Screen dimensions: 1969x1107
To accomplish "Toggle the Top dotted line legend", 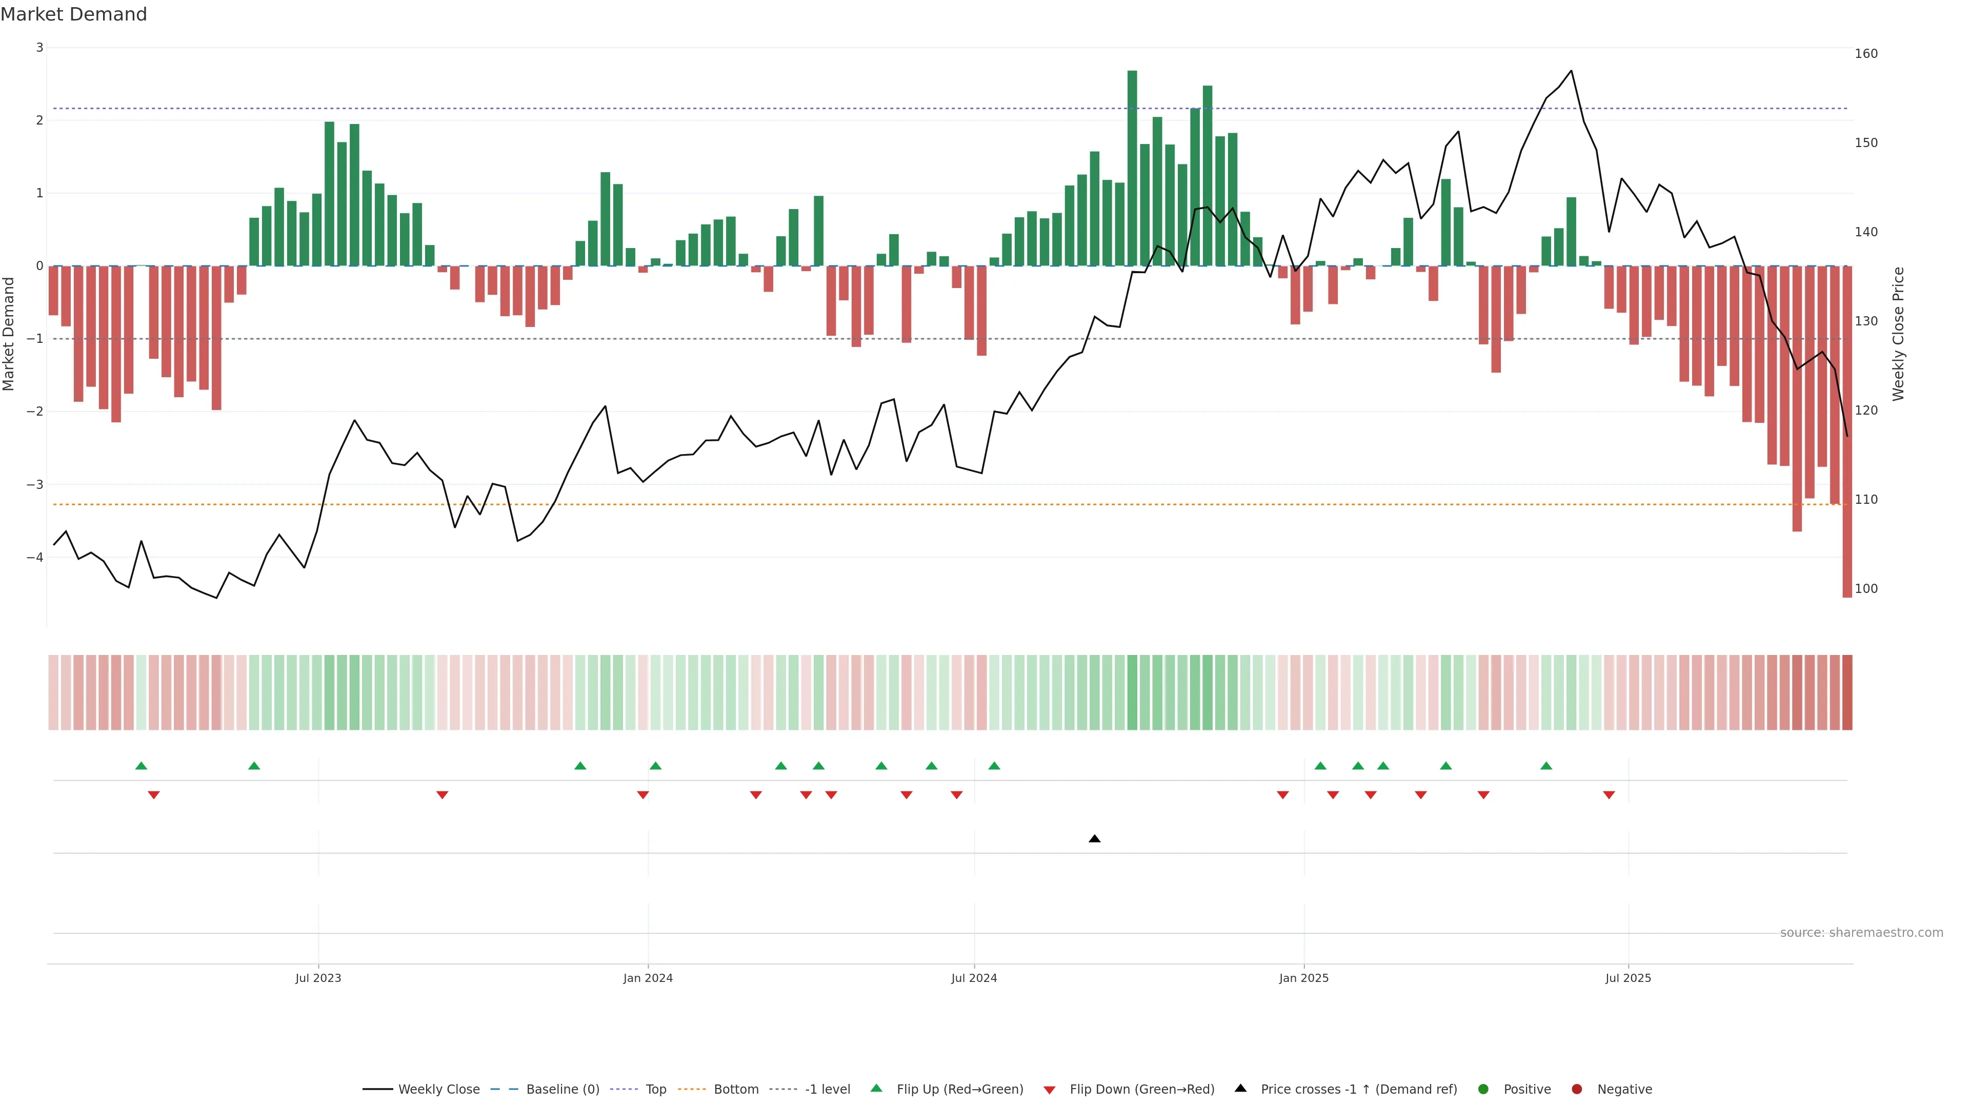I will pyautogui.click(x=655, y=1089).
